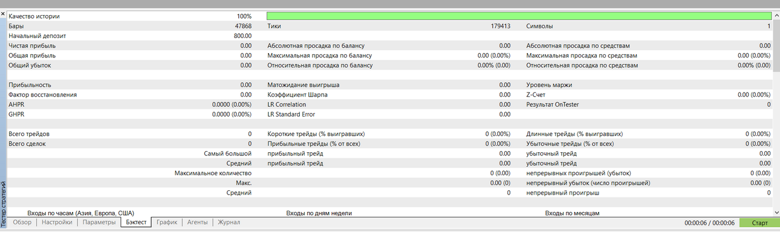
Task: Click the Общая прибыль label
Action: coord(31,55)
